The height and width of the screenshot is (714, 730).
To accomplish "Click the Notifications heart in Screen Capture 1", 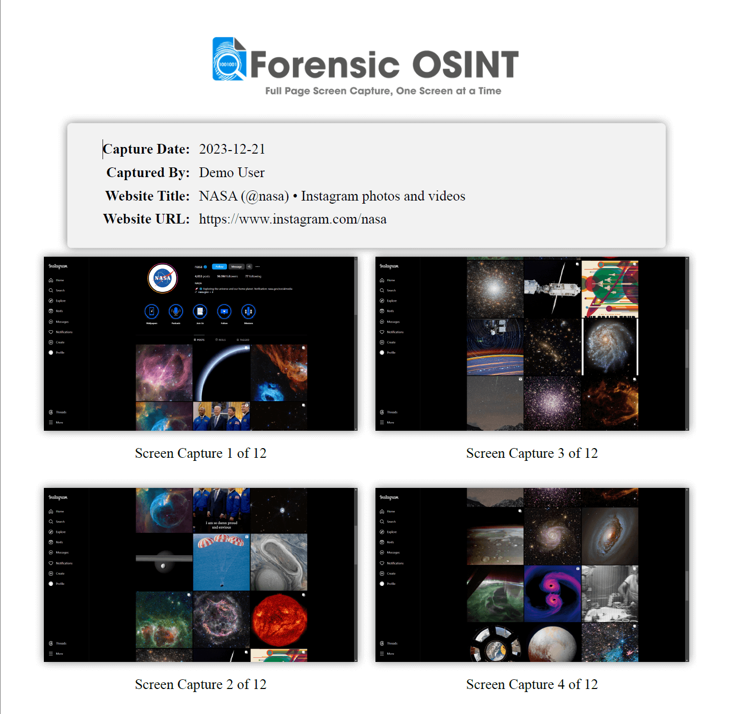I will coord(51,332).
